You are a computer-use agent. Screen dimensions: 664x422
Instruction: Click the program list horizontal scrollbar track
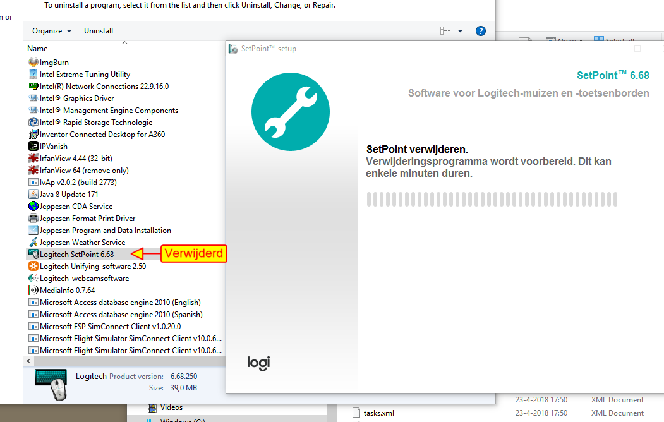click(x=130, y=361)
